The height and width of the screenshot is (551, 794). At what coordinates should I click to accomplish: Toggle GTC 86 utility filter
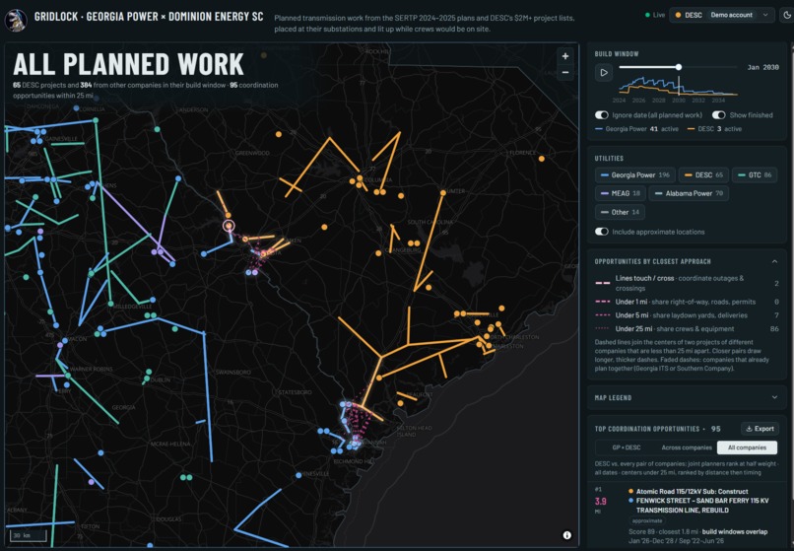coord(755,174)
